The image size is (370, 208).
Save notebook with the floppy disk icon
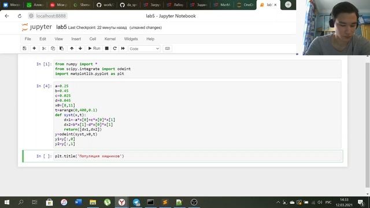click(24, 49)
